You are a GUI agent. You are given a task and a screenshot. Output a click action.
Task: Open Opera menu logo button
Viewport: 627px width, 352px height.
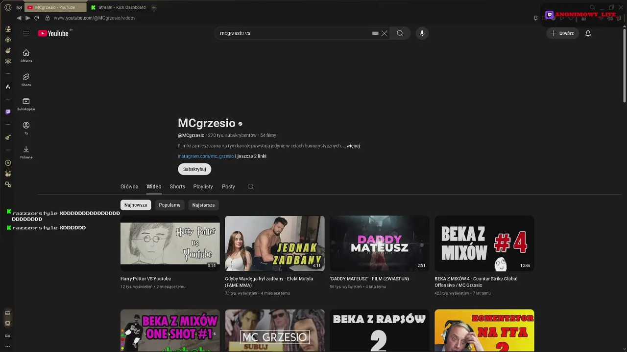[8, 7]
